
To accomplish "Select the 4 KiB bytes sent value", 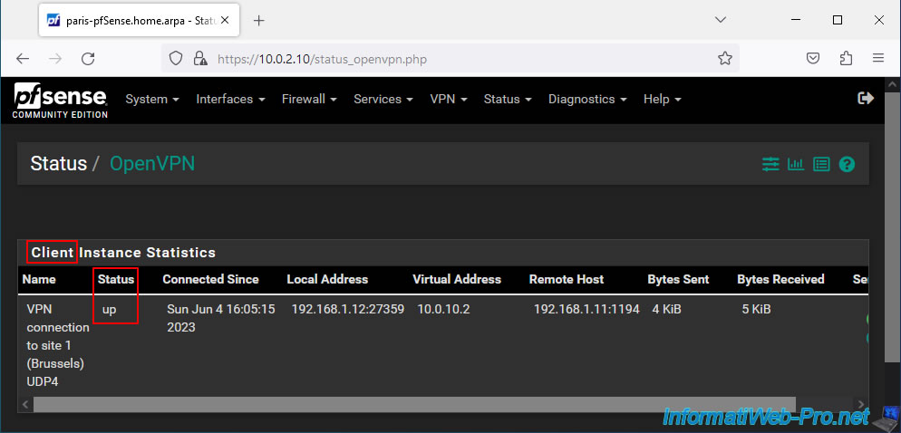I will 666,310.
